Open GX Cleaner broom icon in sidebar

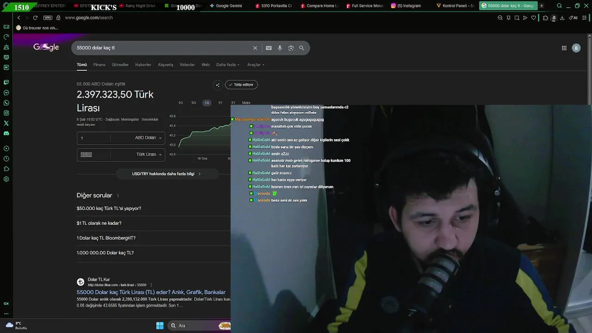[x=6, y=47]
